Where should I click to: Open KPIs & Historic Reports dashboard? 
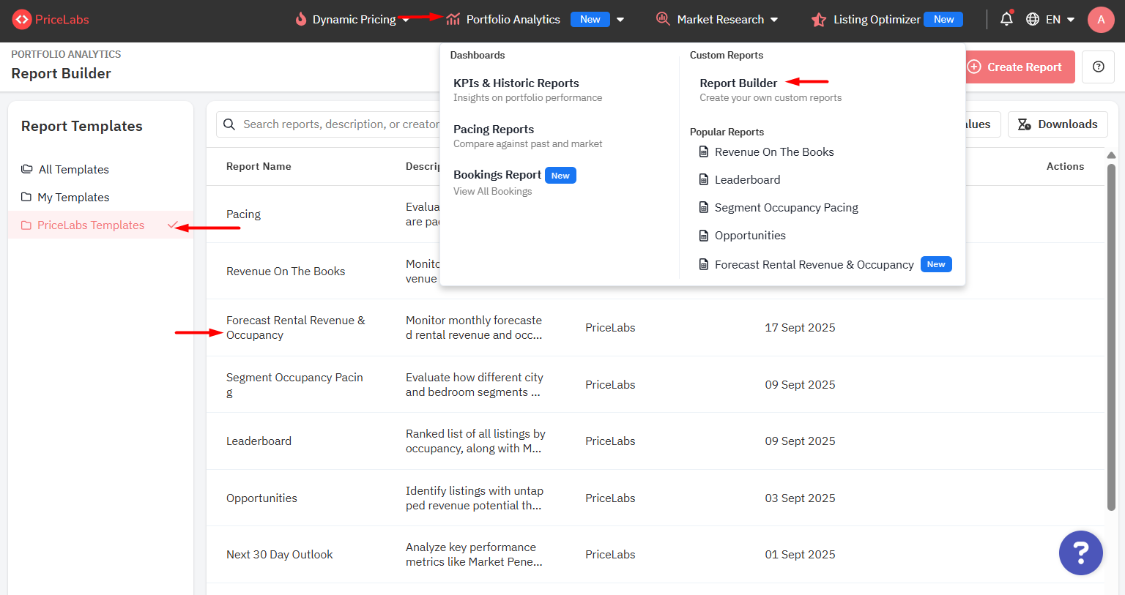coord(516,83)
